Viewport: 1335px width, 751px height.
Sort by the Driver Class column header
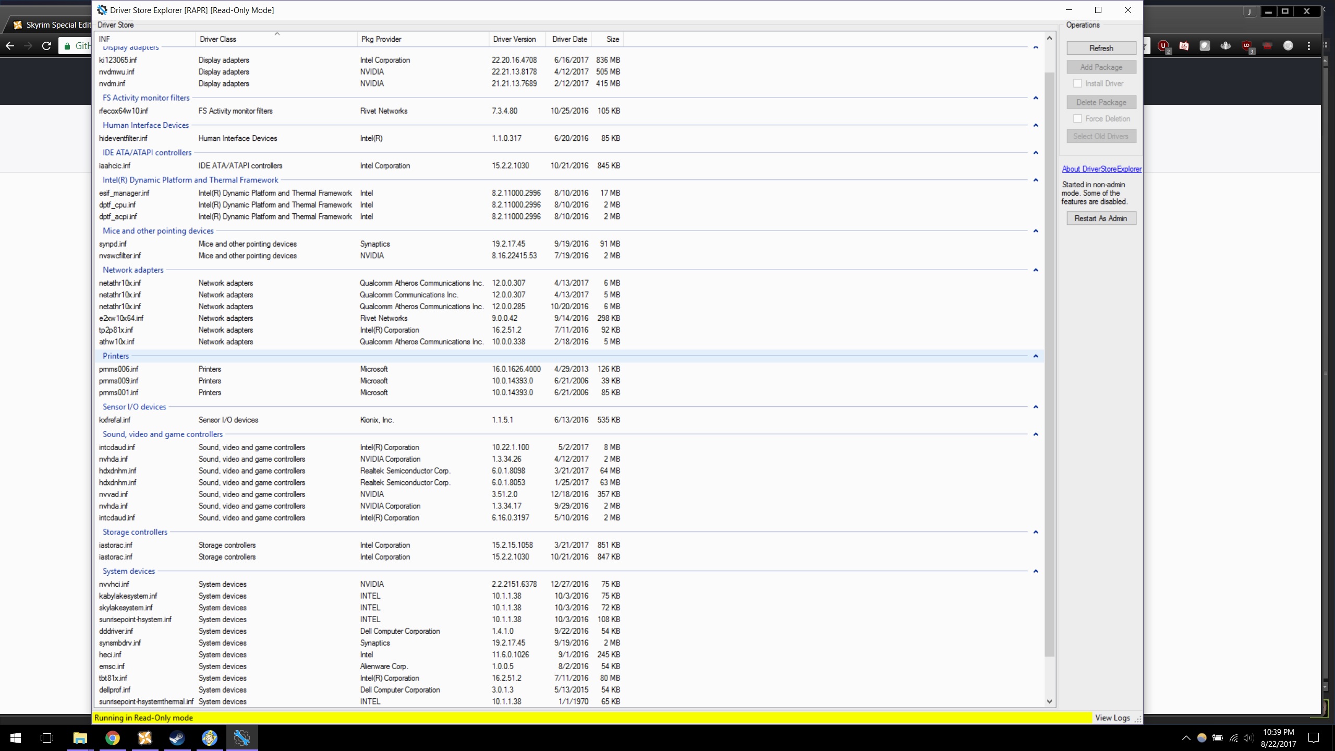(x=277, y=39)
